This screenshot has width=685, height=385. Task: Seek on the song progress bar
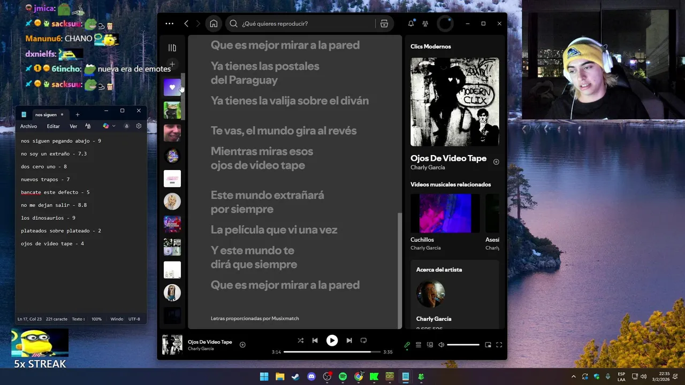click(332, 352)
